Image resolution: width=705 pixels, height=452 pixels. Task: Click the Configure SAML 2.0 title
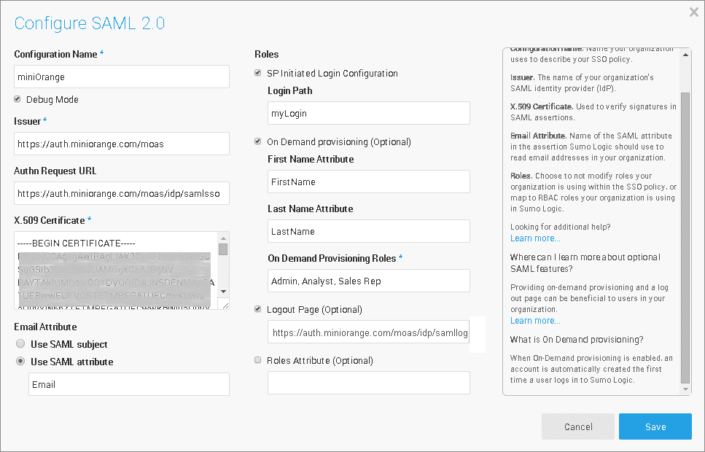click(x=90, y=23)
